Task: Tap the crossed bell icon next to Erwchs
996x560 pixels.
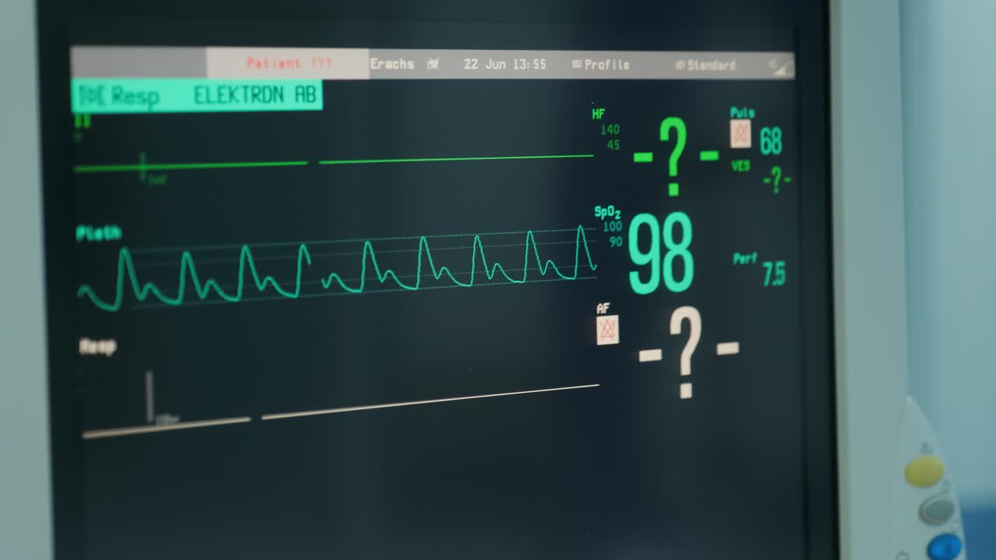Action: (x=433, y=64)
